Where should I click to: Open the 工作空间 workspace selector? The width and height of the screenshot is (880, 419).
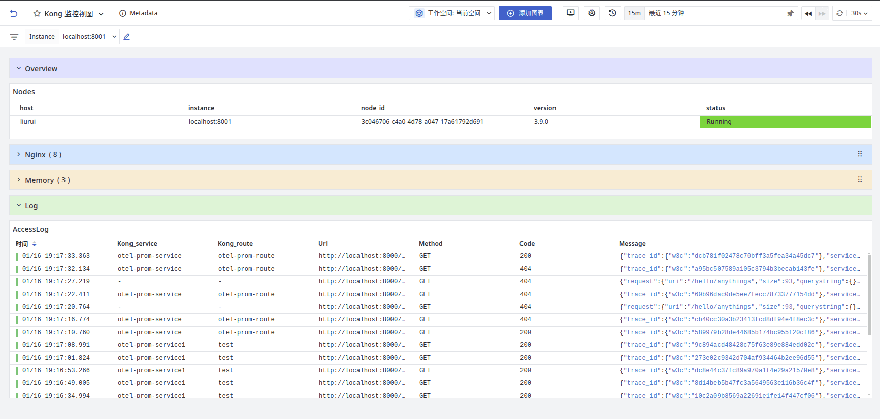[451, 13]
